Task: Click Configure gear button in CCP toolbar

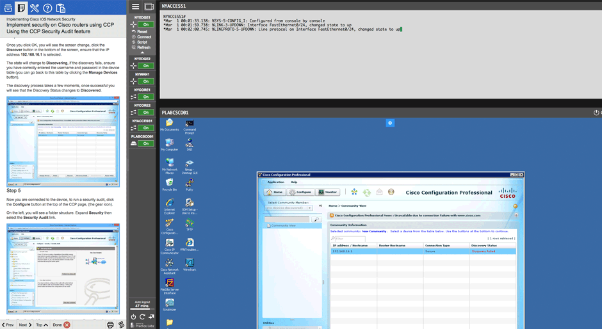Action: click(300, 192)
